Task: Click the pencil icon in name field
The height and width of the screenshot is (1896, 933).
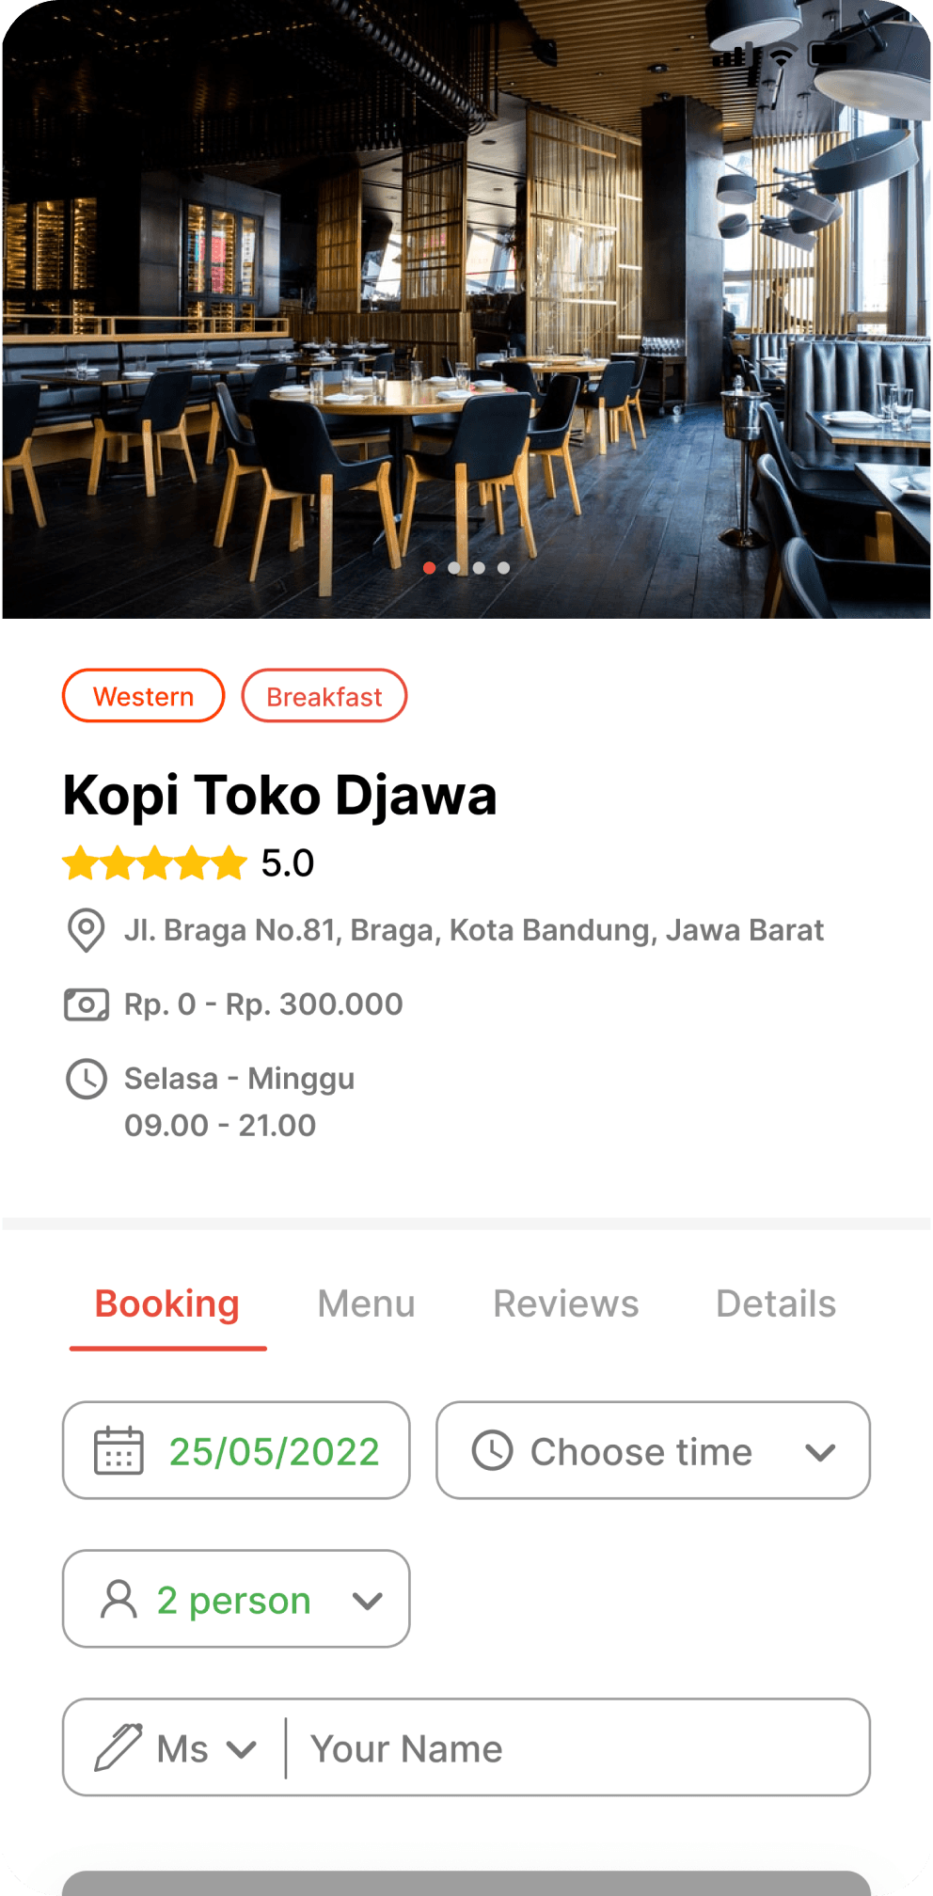Action: pyautogui.click(x=119, y=1747)
